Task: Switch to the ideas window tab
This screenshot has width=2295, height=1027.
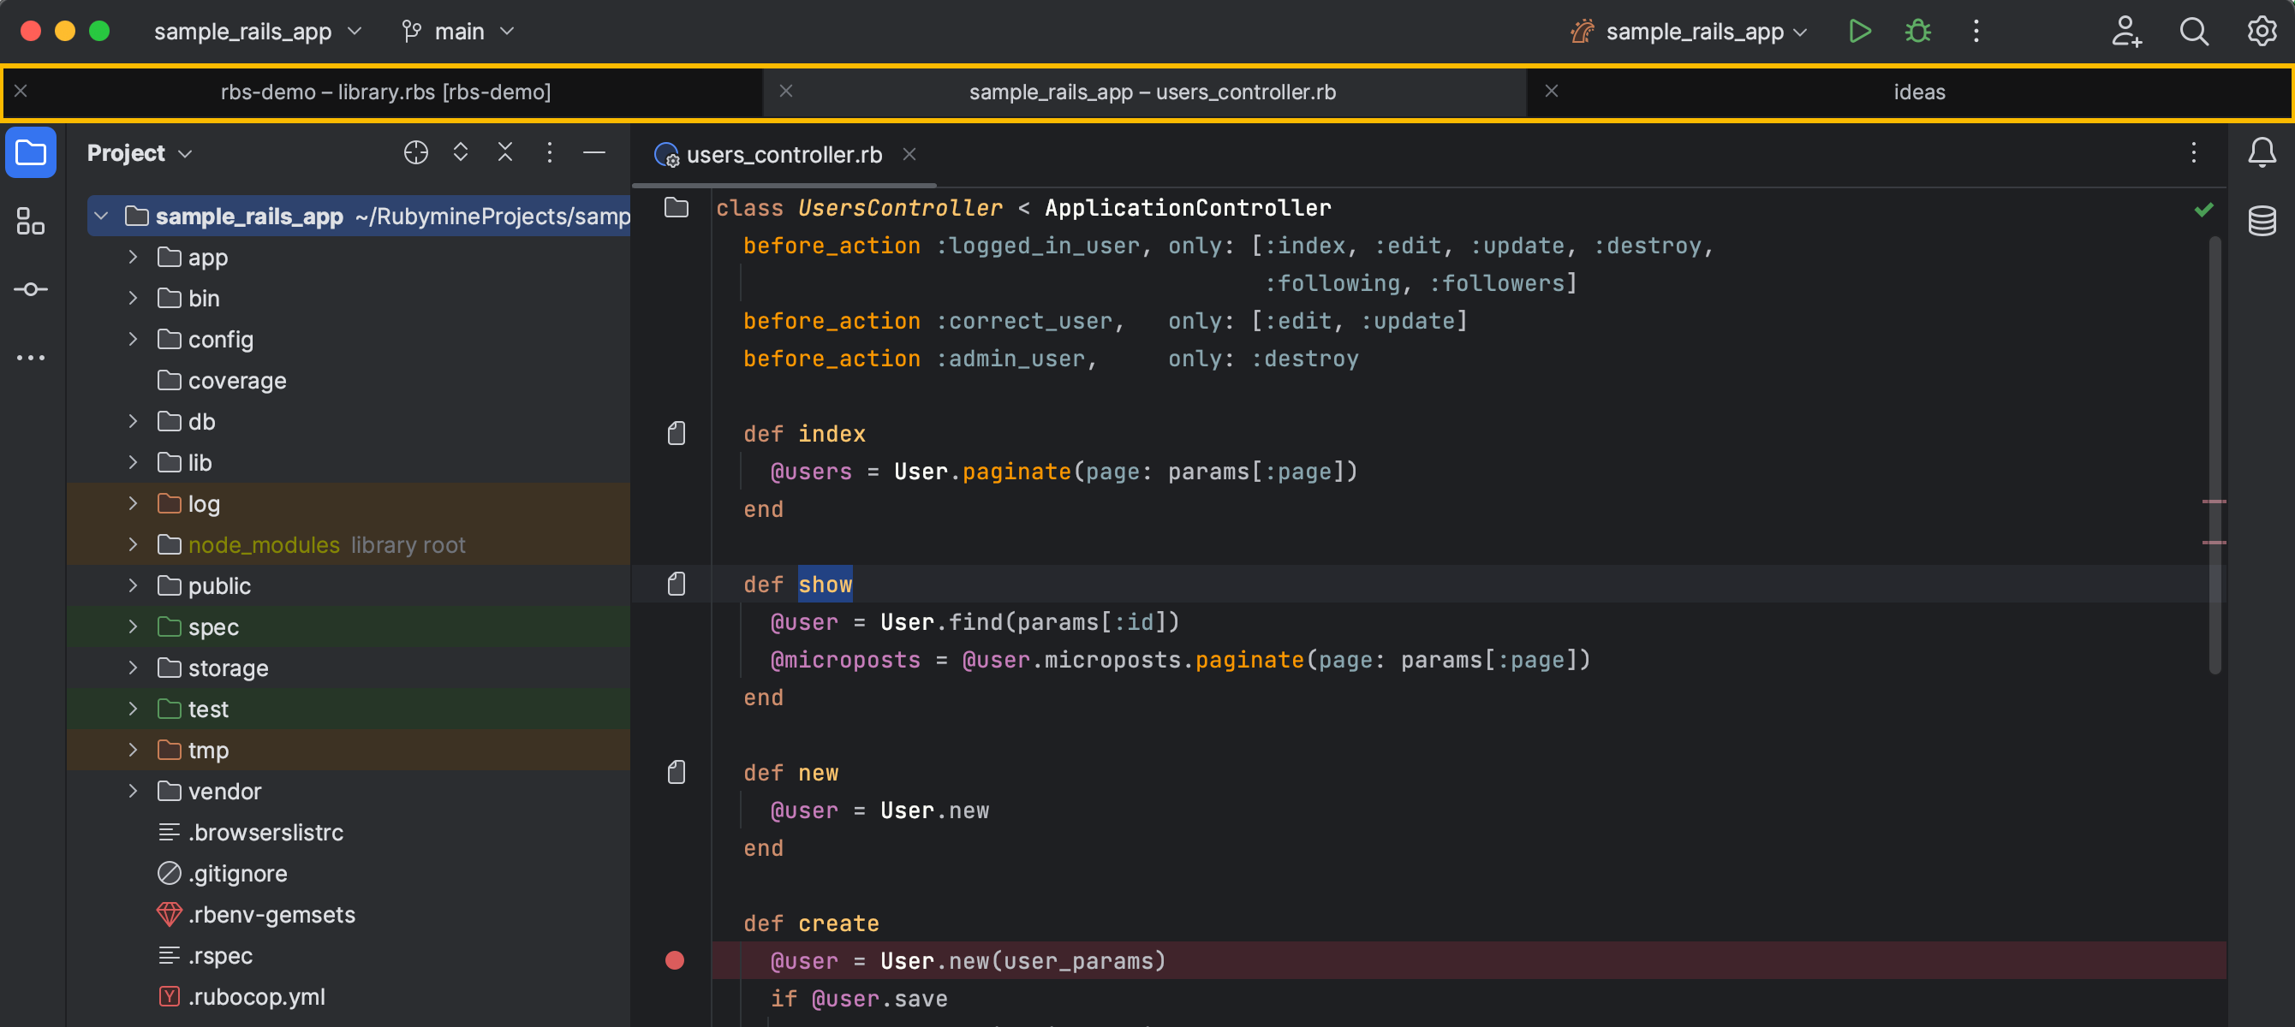Action: [1918, 92]
